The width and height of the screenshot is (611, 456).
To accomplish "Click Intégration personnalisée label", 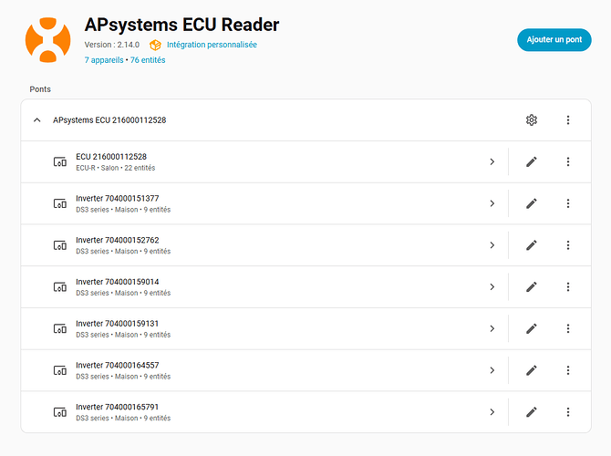I will 212,45.
